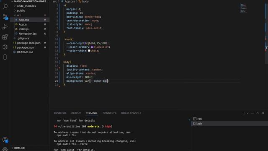Screen dimensions: 268x151
Task: Open the Manage gear icon
Action: point(5,149)
